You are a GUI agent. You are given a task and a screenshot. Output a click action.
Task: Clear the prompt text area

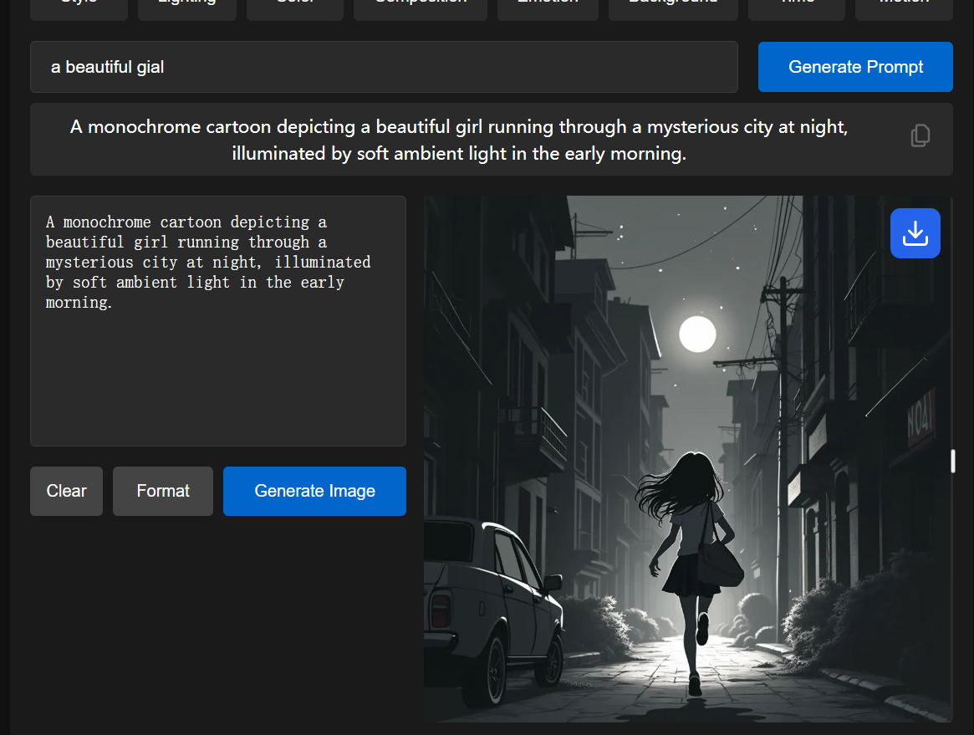(x=66, y=491)
